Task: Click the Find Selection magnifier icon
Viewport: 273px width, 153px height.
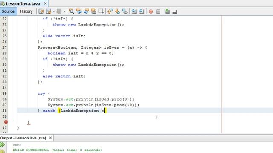Action: [x=71, y=11]
